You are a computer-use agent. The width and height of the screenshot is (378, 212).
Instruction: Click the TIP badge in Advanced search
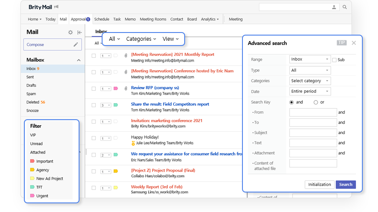[342, 42]
